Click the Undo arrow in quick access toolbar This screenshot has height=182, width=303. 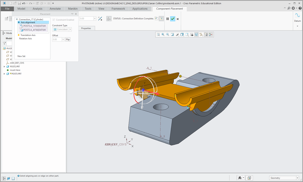tap(24, 3)
